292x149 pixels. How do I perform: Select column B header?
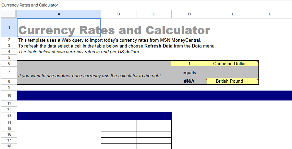tap(118, 14)
